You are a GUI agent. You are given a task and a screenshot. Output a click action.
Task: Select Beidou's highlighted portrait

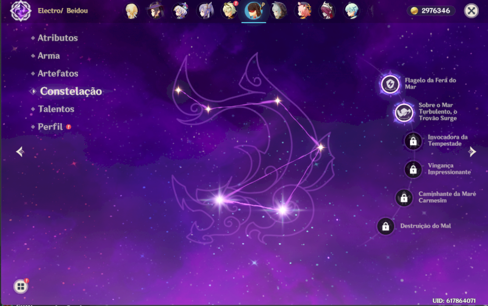click(x=254, y=11)
